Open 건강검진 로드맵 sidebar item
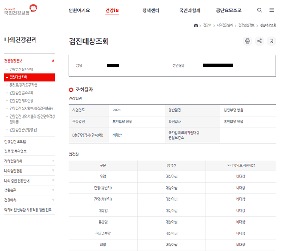Viewport: 288px width, 251px height. tap(15, 141)
